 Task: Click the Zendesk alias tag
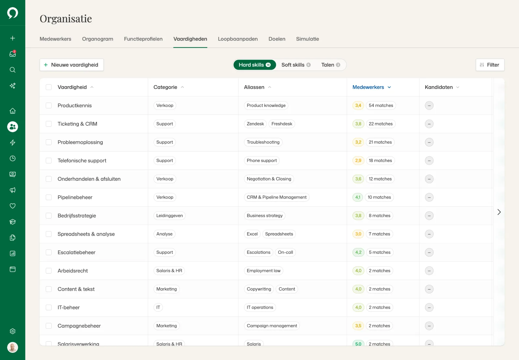255,124
